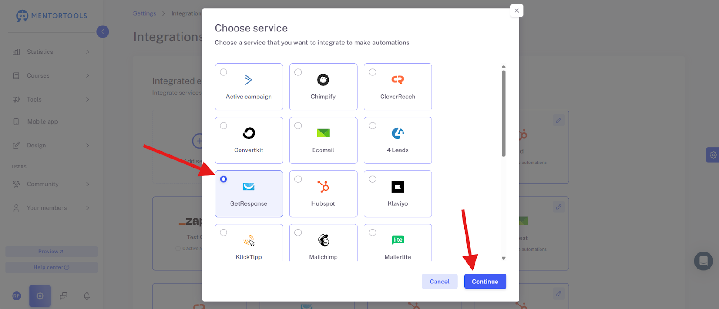The image size is (719, 309).
Task: Open the Statistics sidebar item
Action: (x=51, y=52)
